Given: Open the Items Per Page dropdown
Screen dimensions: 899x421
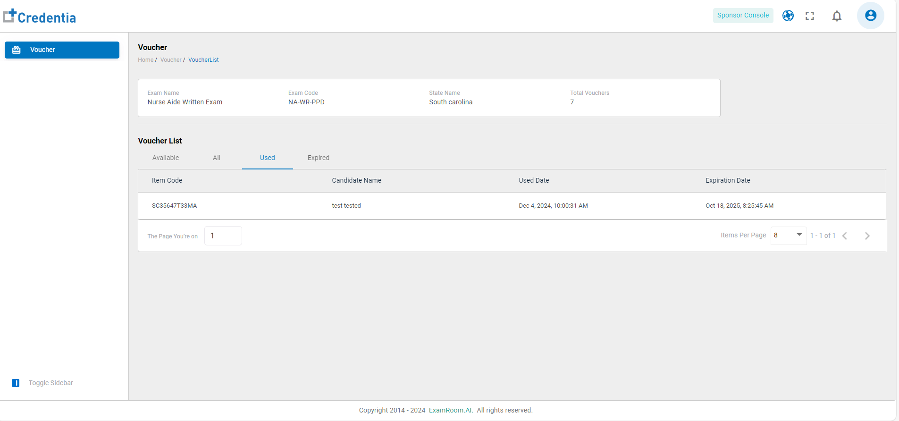Looking at the screenshot, I should [788, 235].
